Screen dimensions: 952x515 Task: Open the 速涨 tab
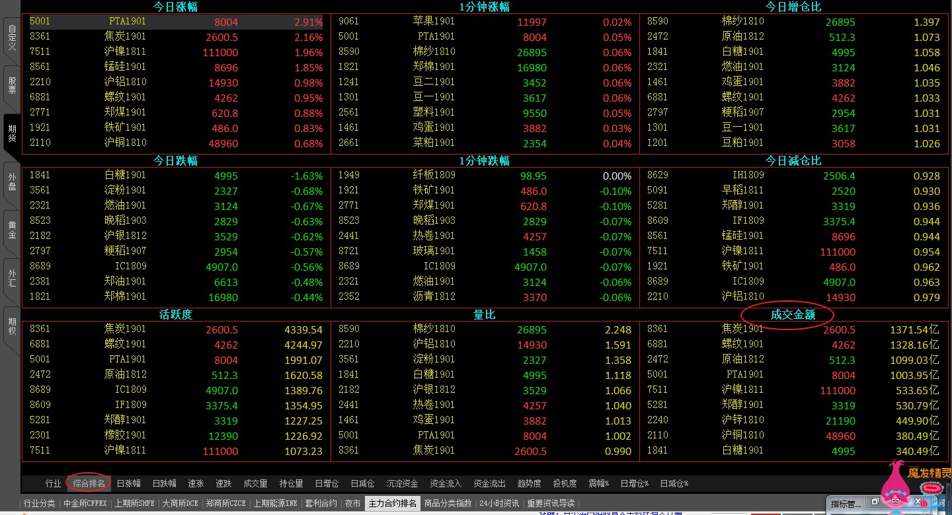coord(196,484)
